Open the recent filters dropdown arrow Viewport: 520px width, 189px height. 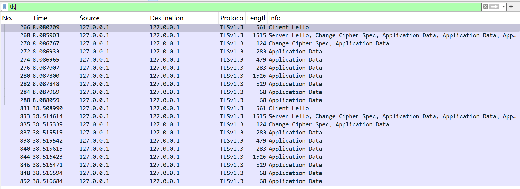pos(503,7)
